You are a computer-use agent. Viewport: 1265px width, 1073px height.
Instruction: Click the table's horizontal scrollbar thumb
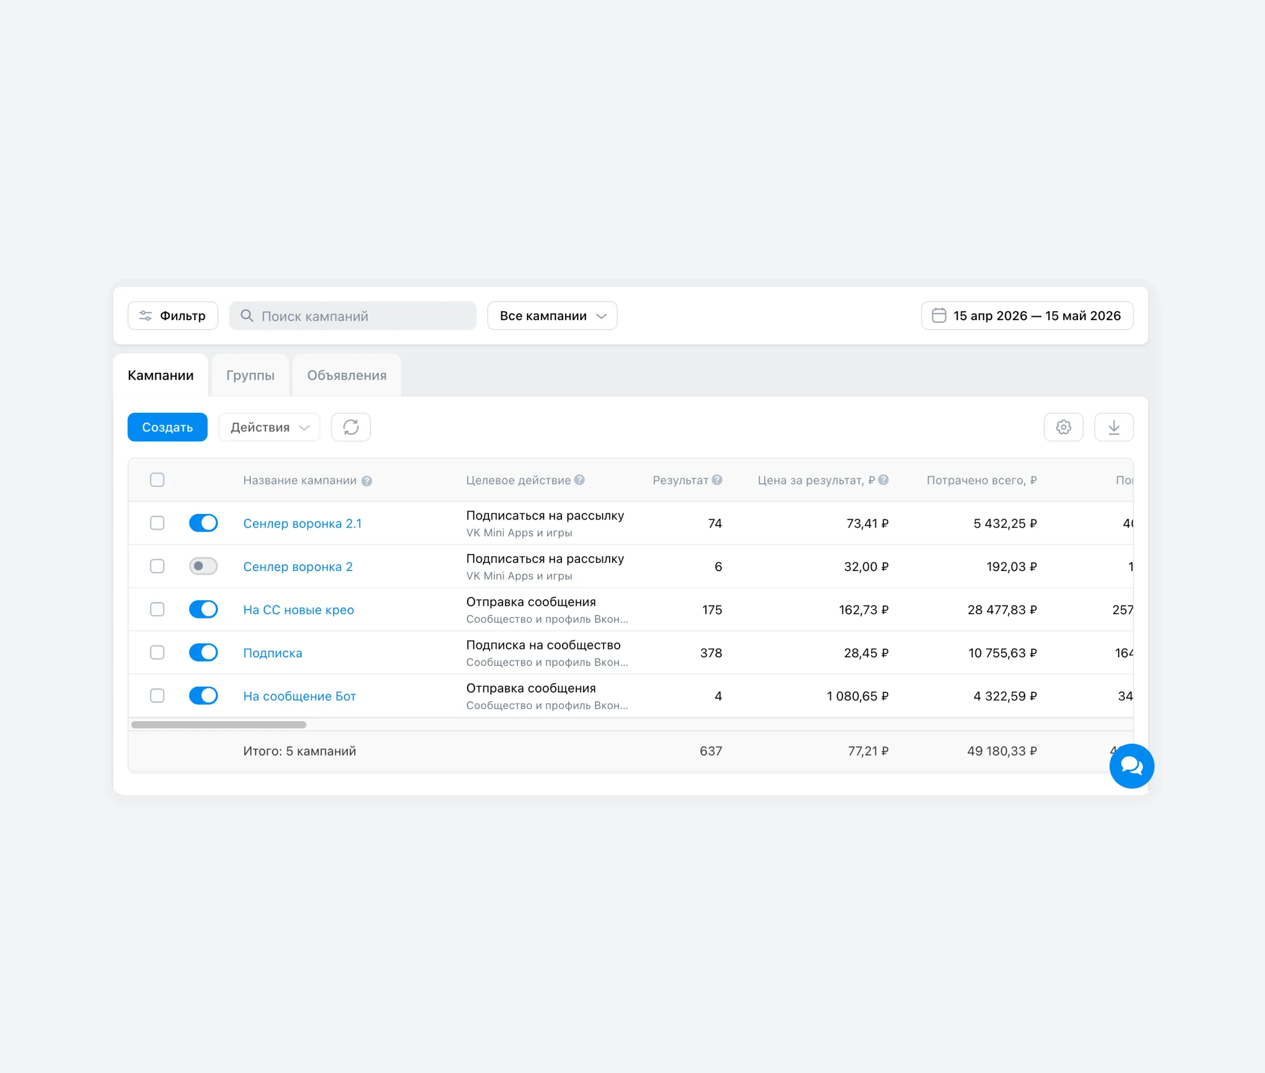coord(219,725)
